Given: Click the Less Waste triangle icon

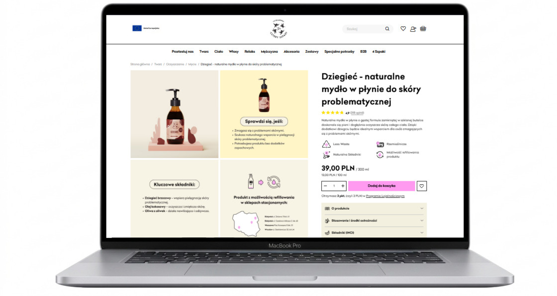Looking at the screenshot, I should click(x=326, y=144).
